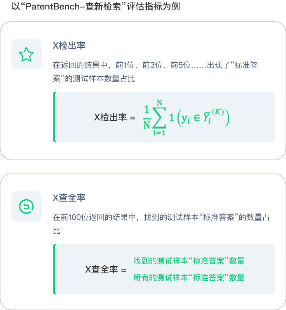Click the "X查全率 =" label in the formula box

click(x=106, y=270)
